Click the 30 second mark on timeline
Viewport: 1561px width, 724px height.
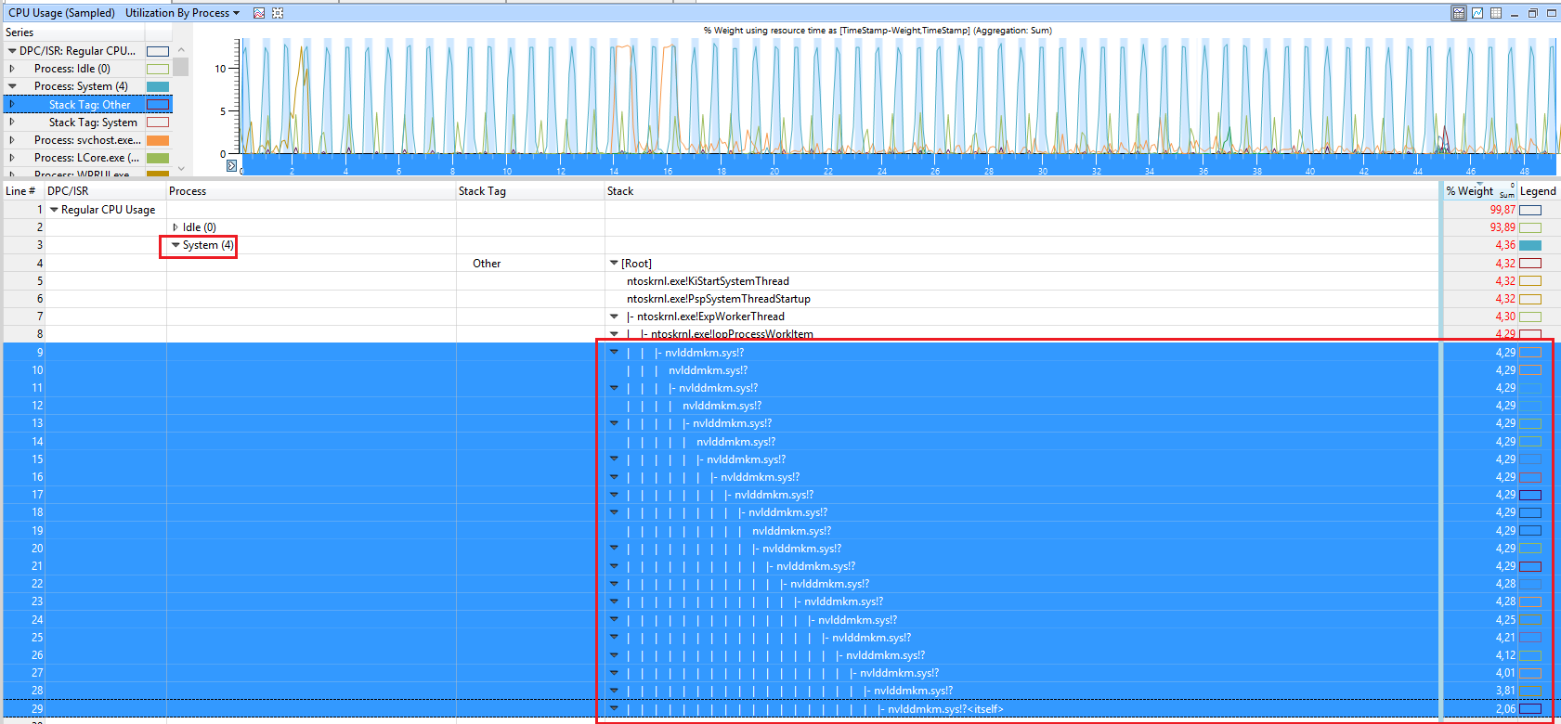point(1043,171)
